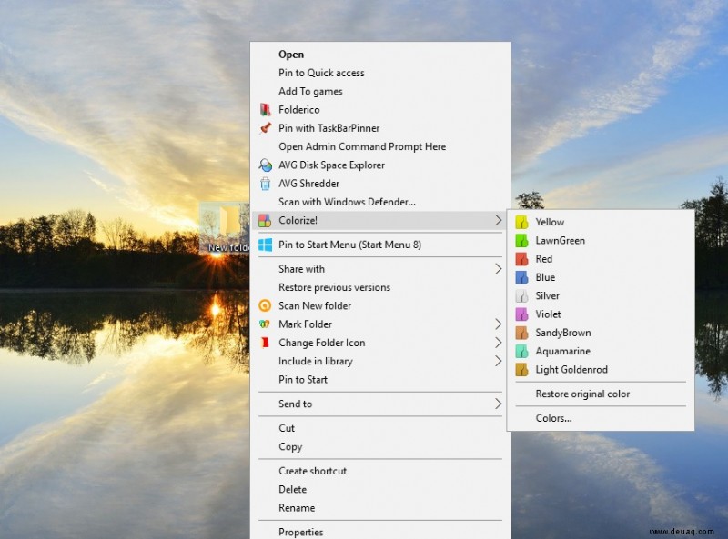The height and width of the screenshot is (539, 728).
Task: Choose Add To games
Action: pos(379,92)
